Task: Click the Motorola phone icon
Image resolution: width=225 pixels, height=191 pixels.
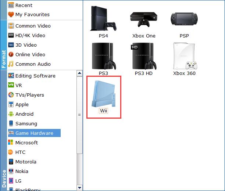Action: click(11, 162)
